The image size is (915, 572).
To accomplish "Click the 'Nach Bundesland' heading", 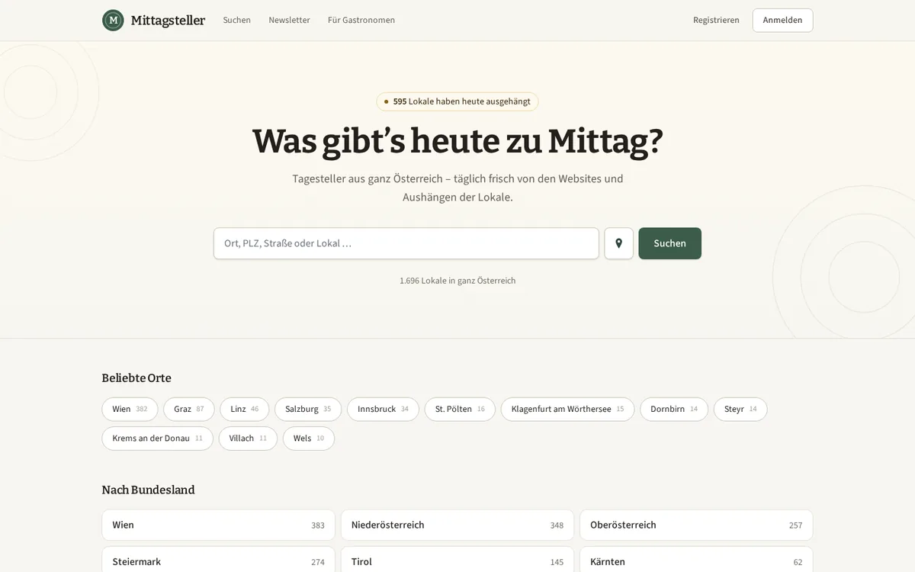I will pyautogui.click(x=148, y=490).
